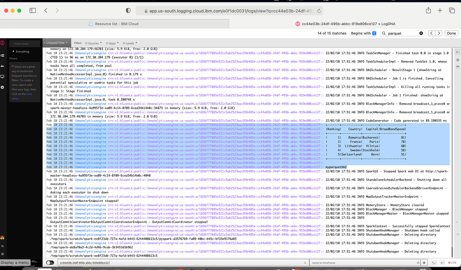Click the Romania Bucharest table row
This screenshot has height=270, width=461.
[366, 137]
